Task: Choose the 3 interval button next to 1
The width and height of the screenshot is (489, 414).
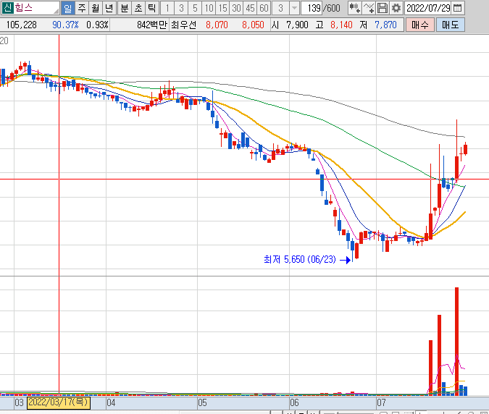Action: pos(181,8)
